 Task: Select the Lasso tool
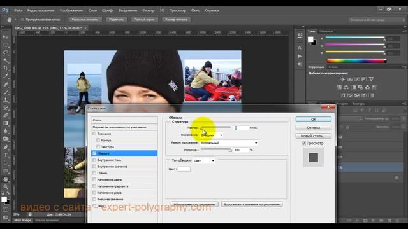[x=6, y=53]
